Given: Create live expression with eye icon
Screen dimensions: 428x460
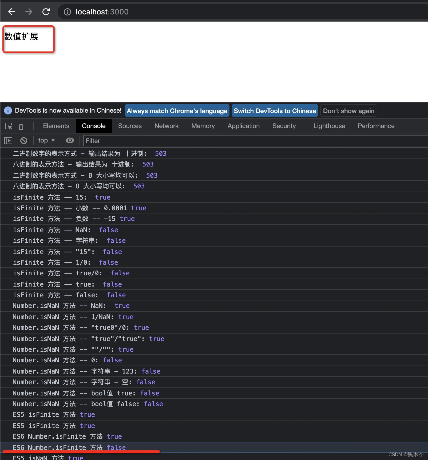Looking at the screenshot, I should click(70, 140).
